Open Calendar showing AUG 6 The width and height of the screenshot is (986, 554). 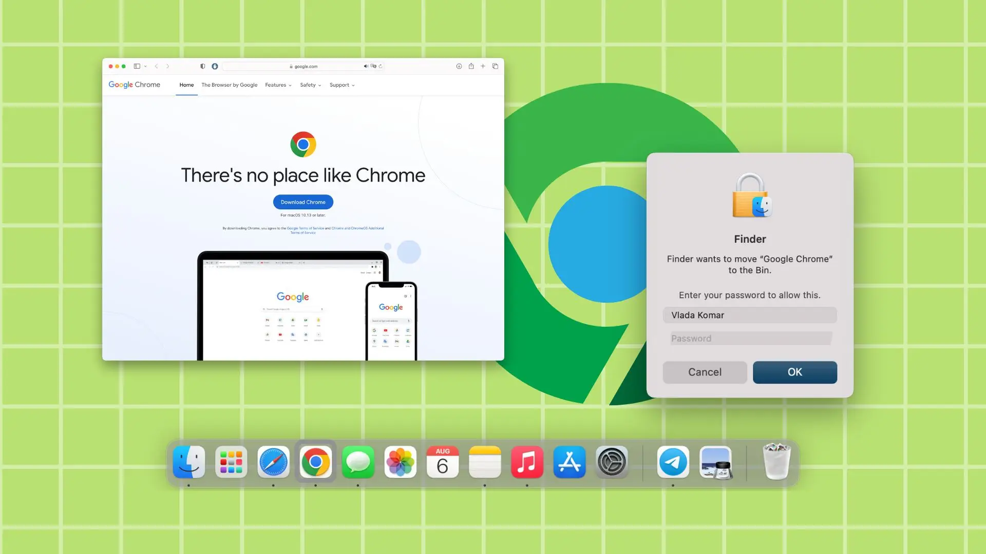(443, 462)
